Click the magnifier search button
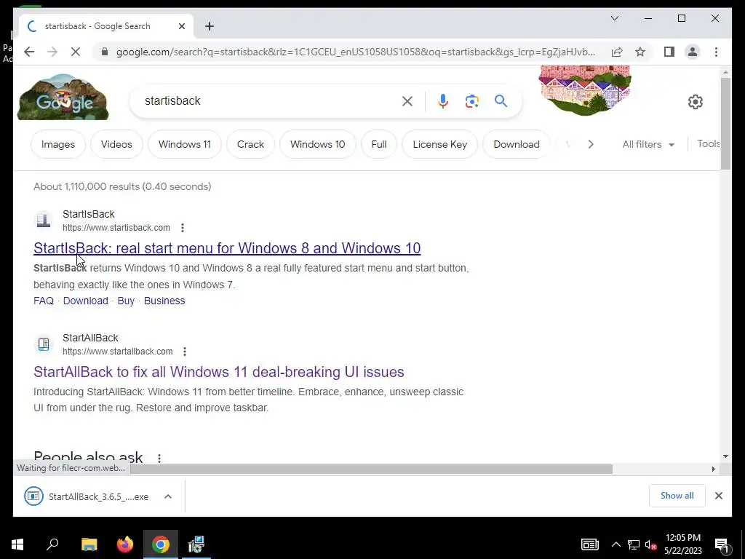Screen dimensions: 745x559 click(501, 100)
